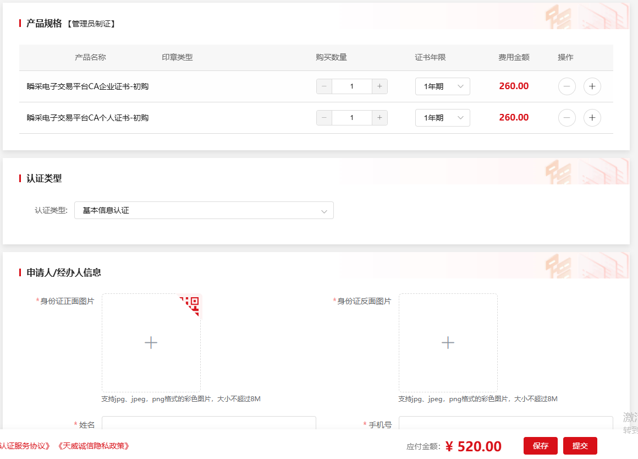The image size is (638, 459).
Task: Click the 保存 button
Action: [x=540, y=446]
